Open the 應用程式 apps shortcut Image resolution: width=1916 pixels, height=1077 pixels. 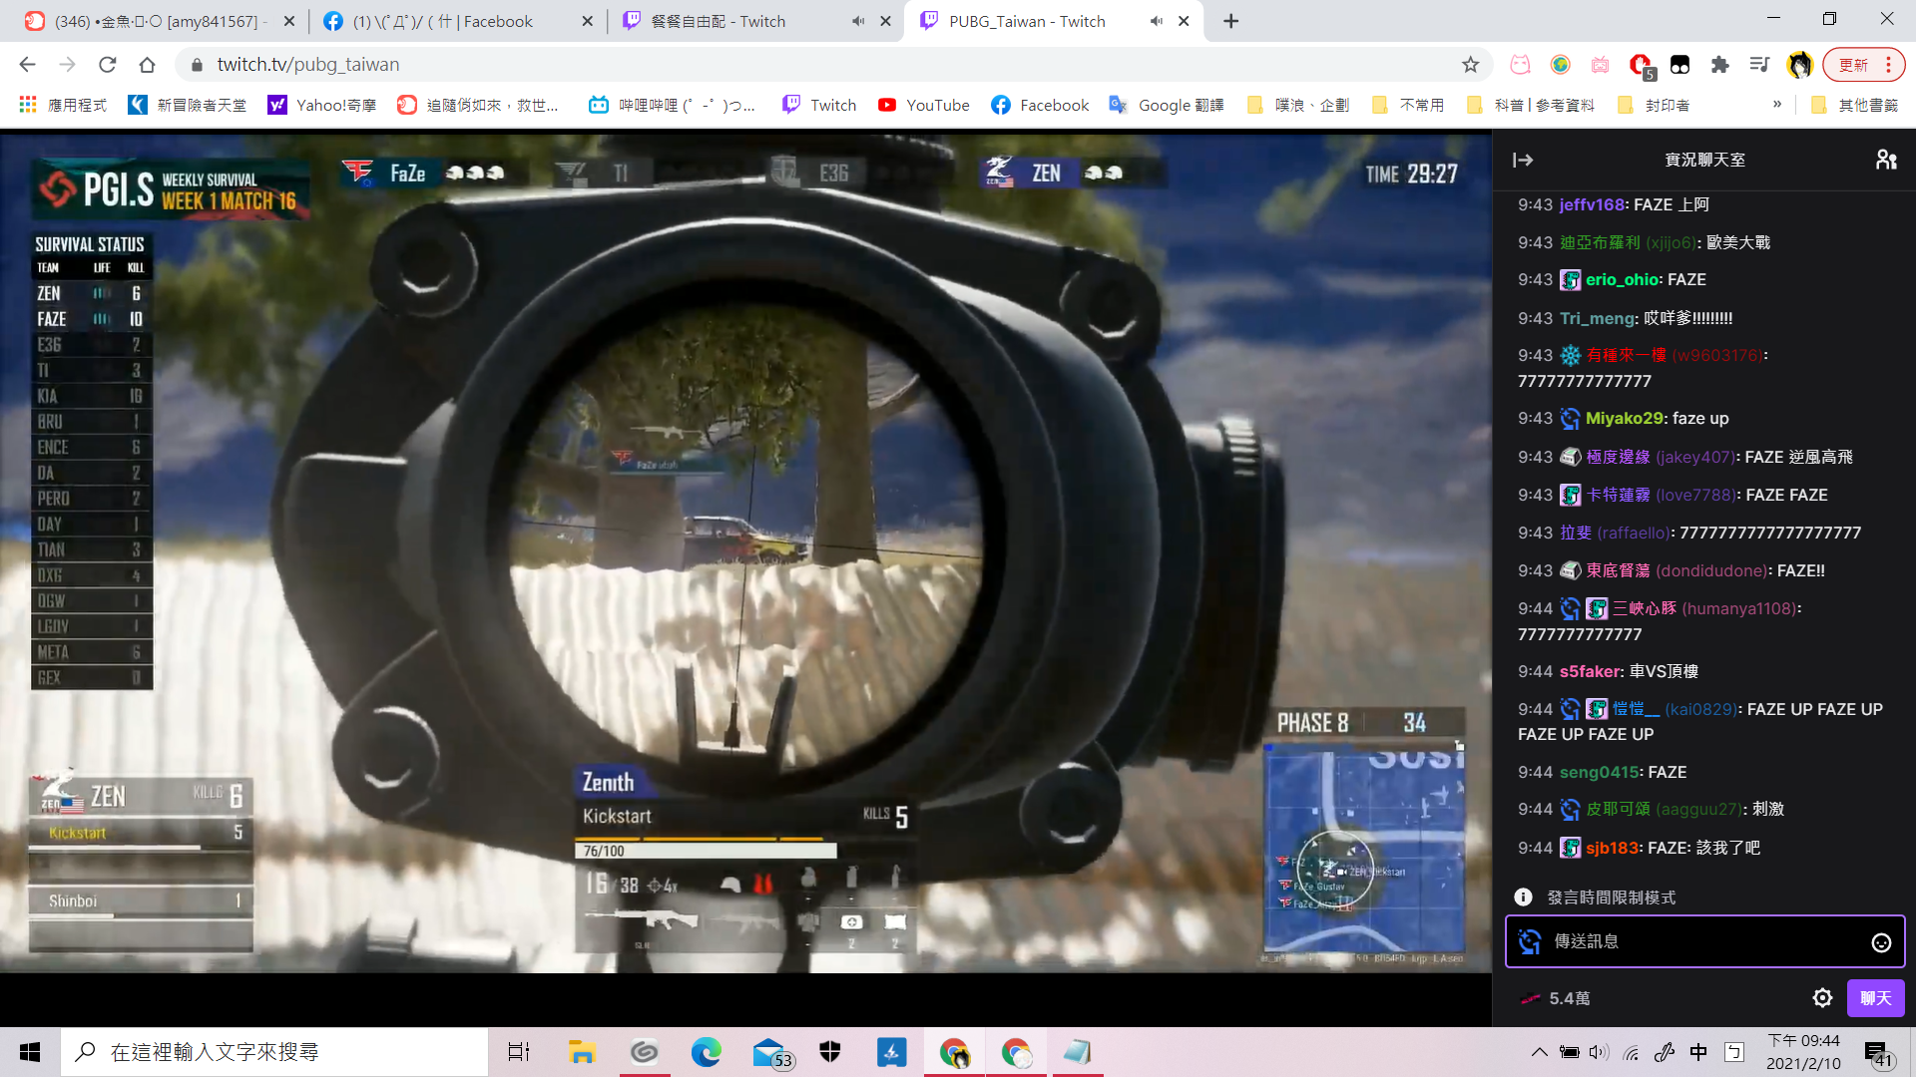(x=63, y=105)
